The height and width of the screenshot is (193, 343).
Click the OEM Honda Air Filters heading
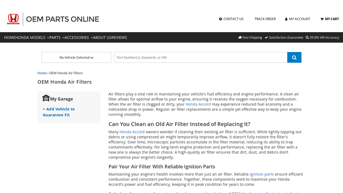(x=65, y=82)
